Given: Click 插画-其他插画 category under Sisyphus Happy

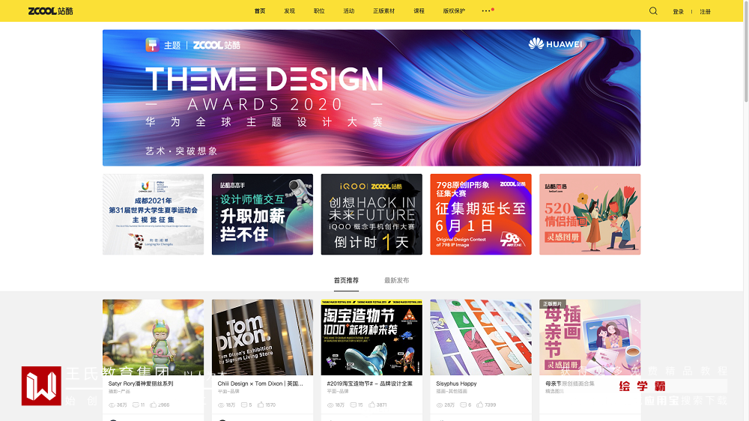Looking at the screenshot, I should pos(452,391).
